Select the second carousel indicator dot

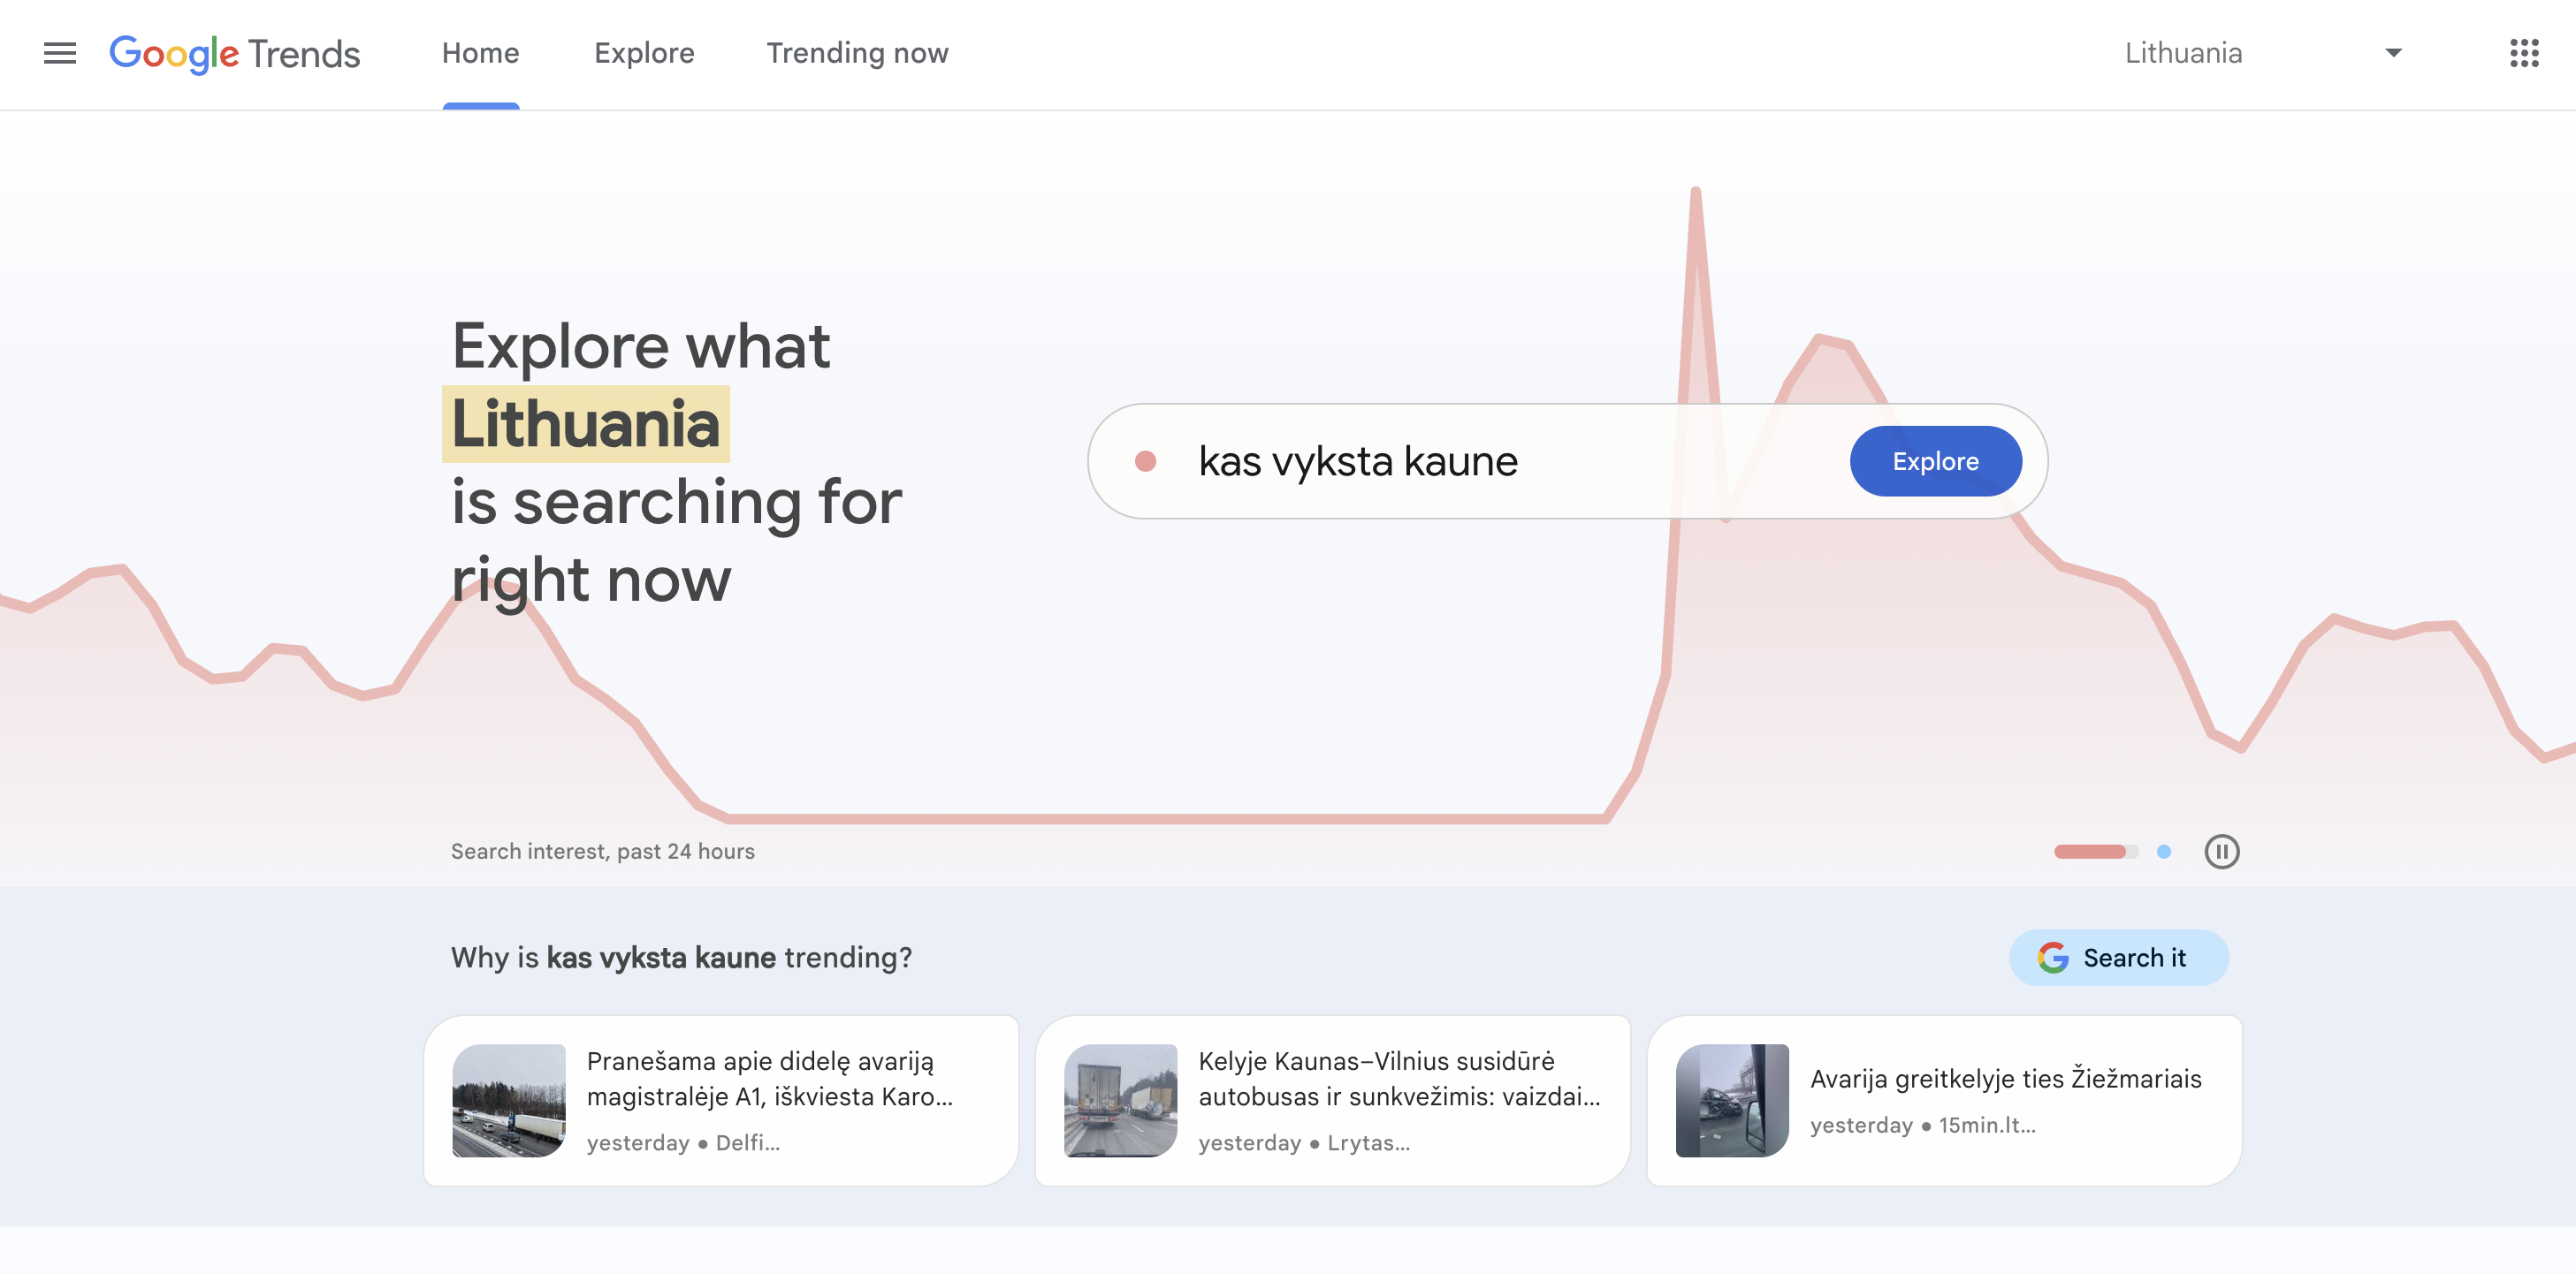click(x=2163, y=852)
